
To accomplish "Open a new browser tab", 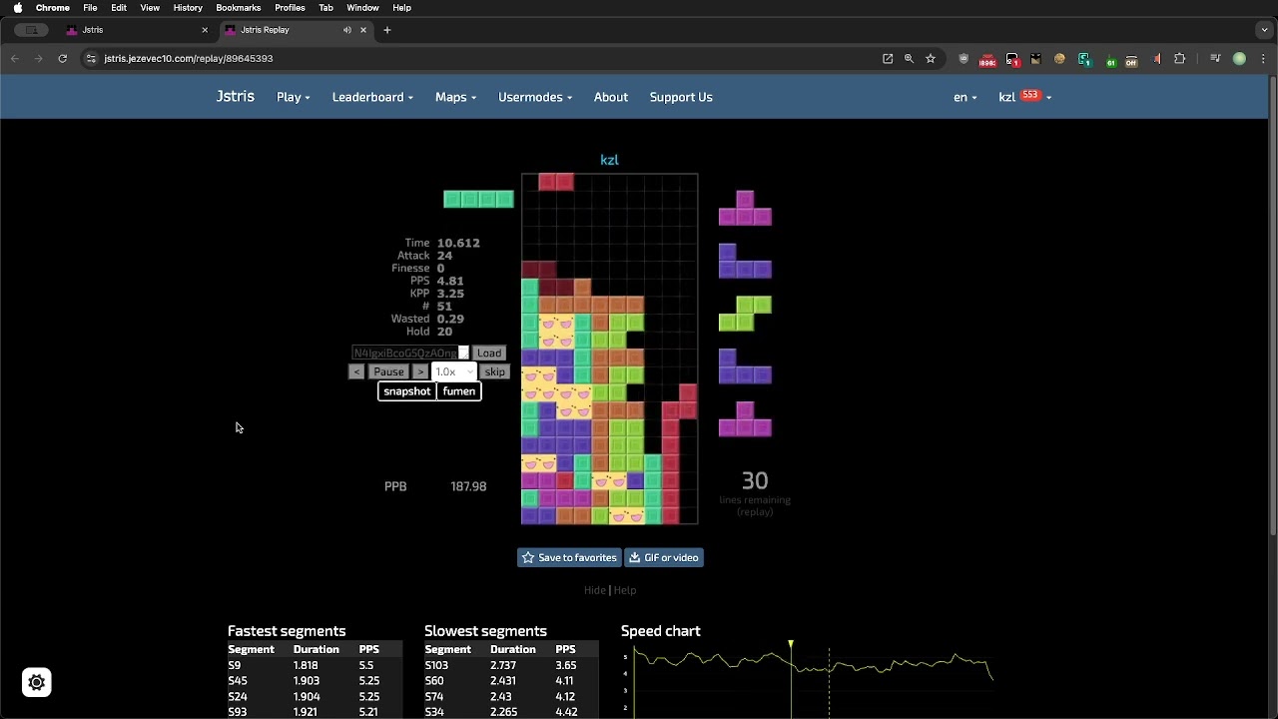I will point(387,30).
